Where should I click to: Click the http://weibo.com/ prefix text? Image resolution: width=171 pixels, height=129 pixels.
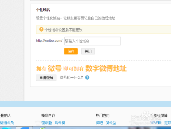point(49,41)
